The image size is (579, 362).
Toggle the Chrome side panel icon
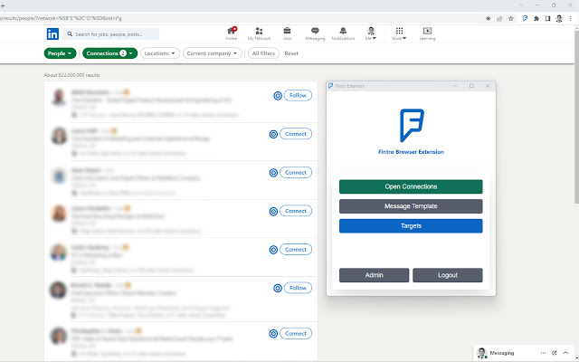[x=547, y=18]
